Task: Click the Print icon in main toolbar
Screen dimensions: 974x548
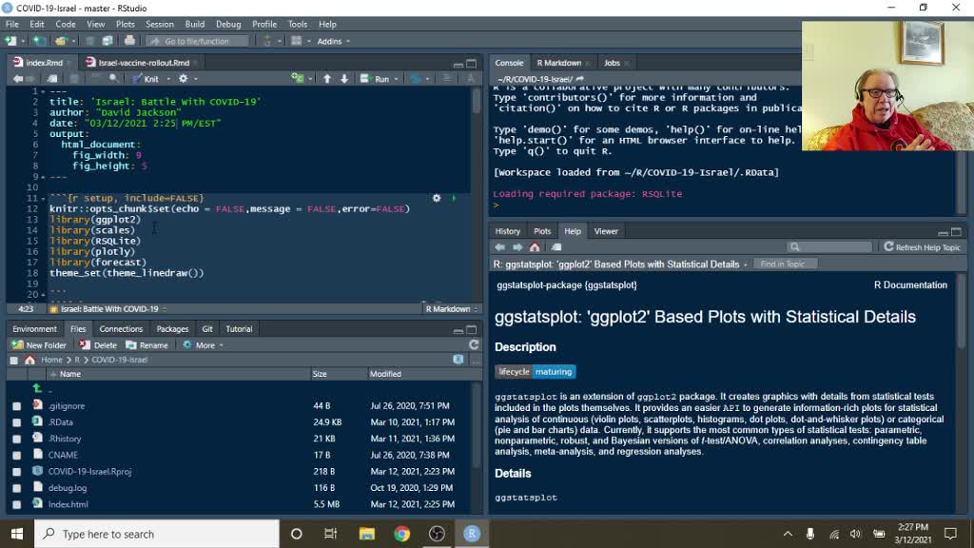Action: (129, 41)
